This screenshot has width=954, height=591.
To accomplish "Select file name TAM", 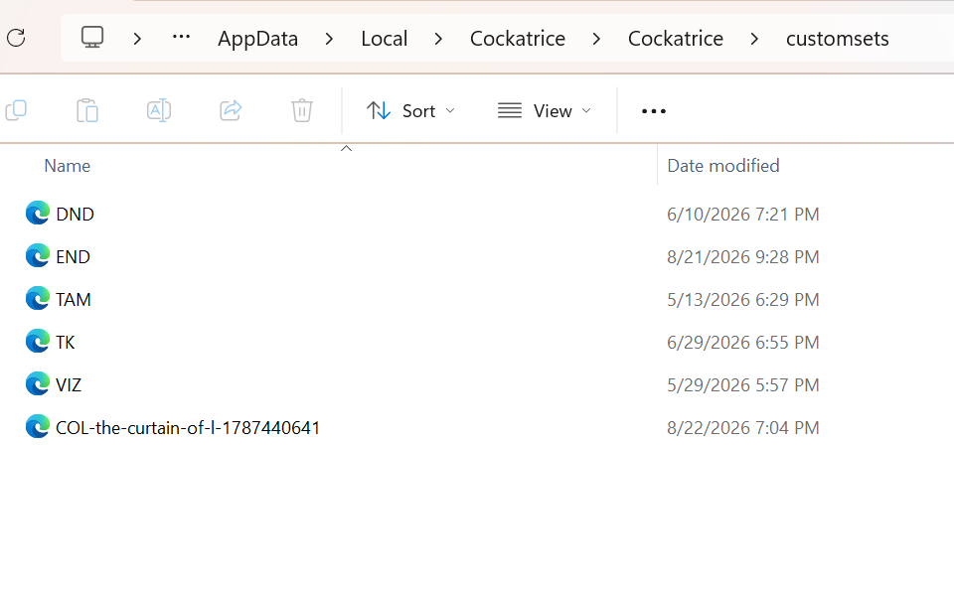I will 73,299.
